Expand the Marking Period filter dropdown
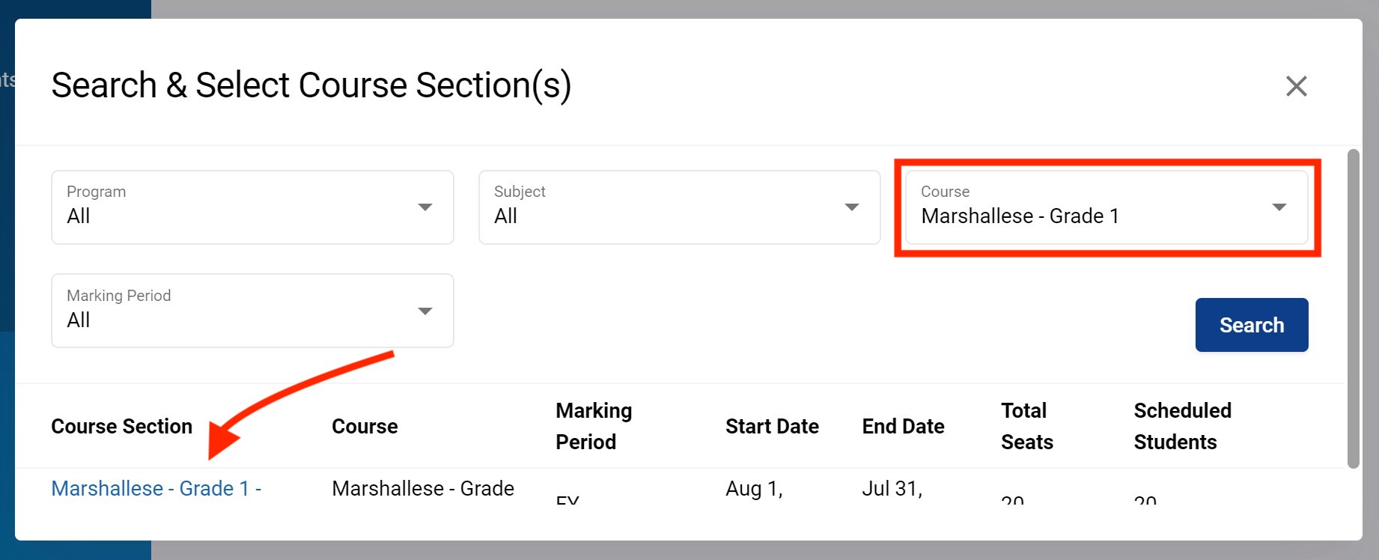This screenshot has height=560, width=1379. (252, 311)
